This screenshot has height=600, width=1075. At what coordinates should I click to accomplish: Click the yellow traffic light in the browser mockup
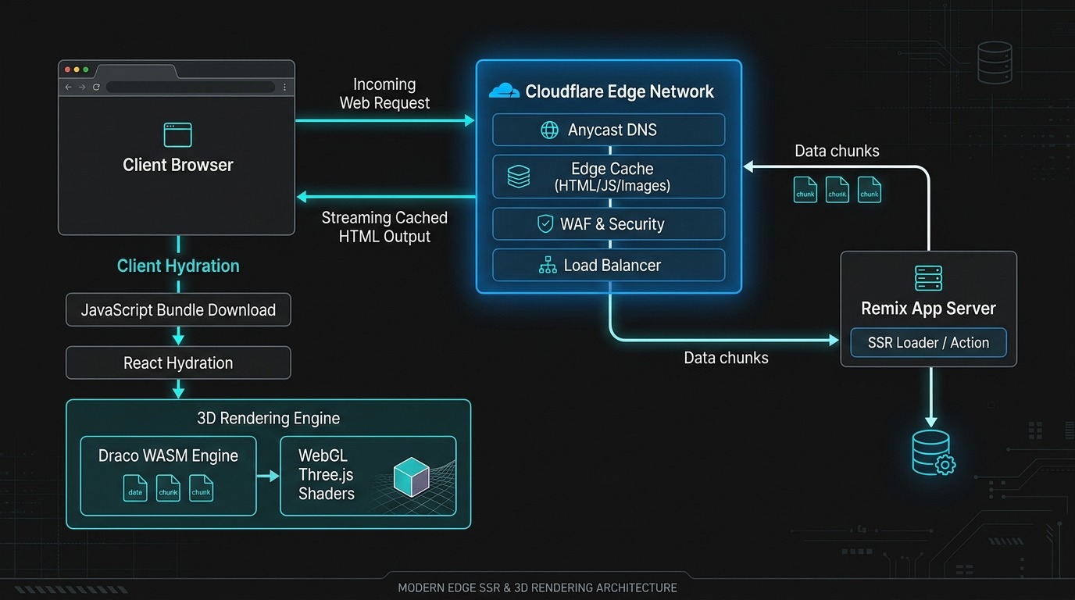[x=77, y=70]
